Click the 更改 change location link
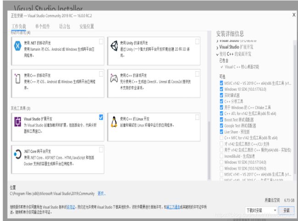Viewport: 298px width, 221px height. click(x=101, y=193)
